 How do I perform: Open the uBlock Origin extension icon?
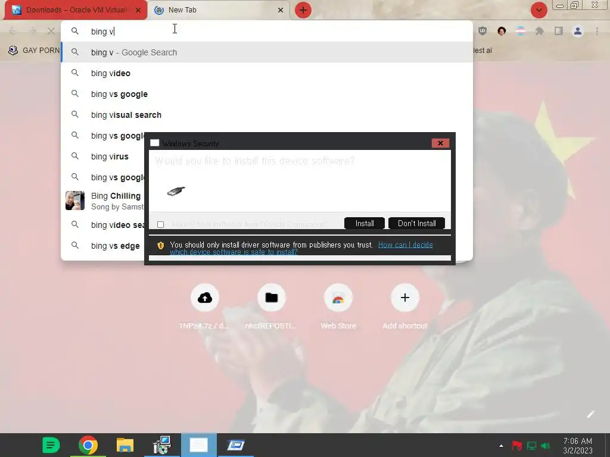[x=483, y=31]
